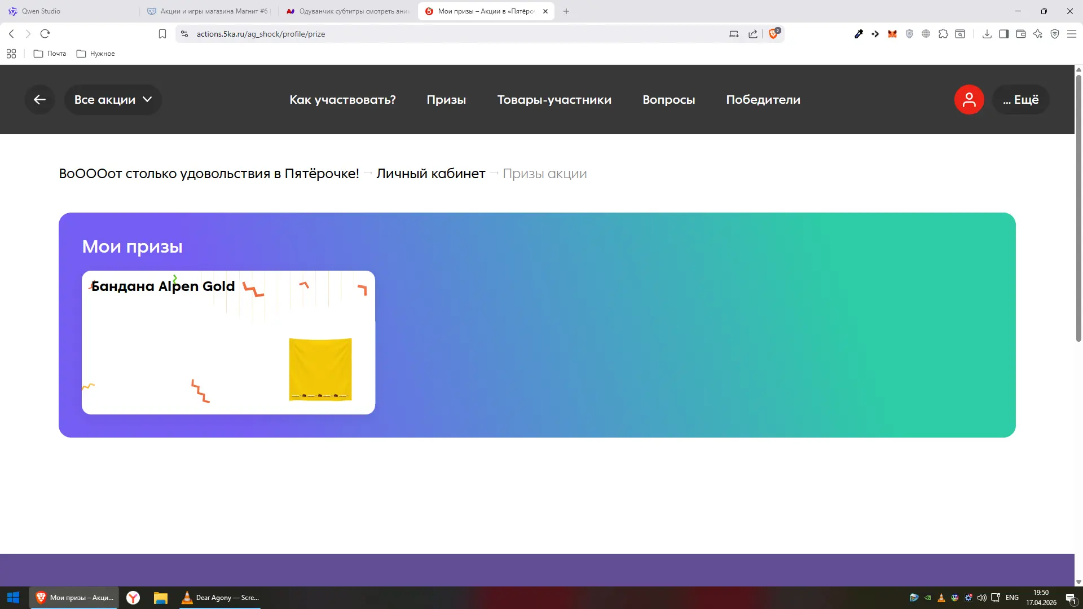Open the Почта bookmarks folder
1083x609 pixels.
click(50, 54)
